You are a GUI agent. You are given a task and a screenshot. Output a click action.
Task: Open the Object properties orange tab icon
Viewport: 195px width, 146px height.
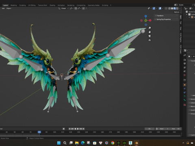point(185,85)
